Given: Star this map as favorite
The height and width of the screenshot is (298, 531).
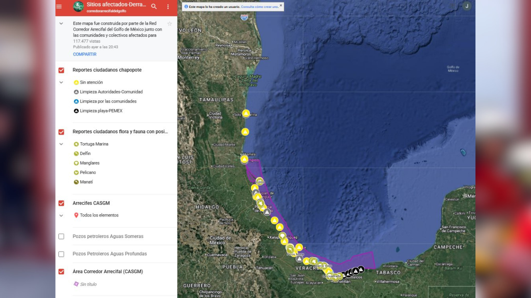Looking at the screenshot, I should [x=170, y=24].
